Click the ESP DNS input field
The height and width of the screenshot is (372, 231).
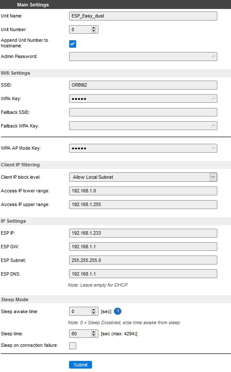[x=143, y=274]
